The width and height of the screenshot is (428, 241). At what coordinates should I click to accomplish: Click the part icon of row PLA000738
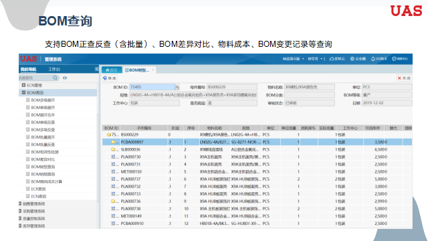(113, 208)
